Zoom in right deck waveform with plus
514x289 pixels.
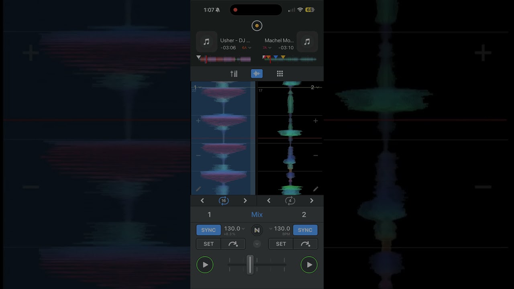coord(316,120)
